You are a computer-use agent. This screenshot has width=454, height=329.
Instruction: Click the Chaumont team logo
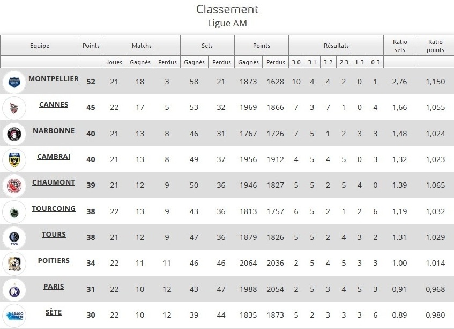pos(14,186)
